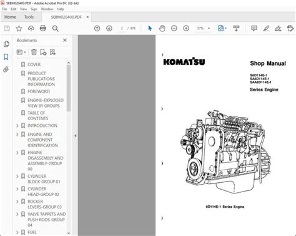The height and width of the screenshot is (236, 296).
Task: Jump to TABLE OF CONTENTS bookmark
Action: tap(38, 116)
